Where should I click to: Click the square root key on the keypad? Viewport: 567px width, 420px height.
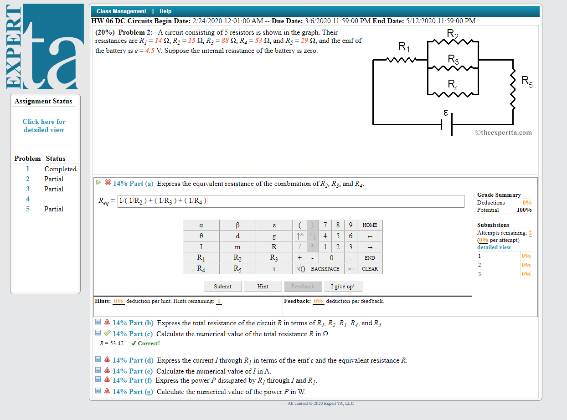(x=300, y=268)
